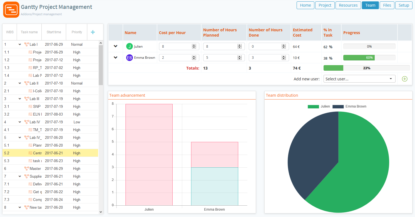This screenshot has height=217, width=415.
Task: Click the project icon in WBS row 5
Action: (27, 137)
